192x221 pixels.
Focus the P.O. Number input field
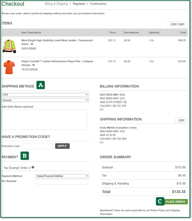[62, 182]
